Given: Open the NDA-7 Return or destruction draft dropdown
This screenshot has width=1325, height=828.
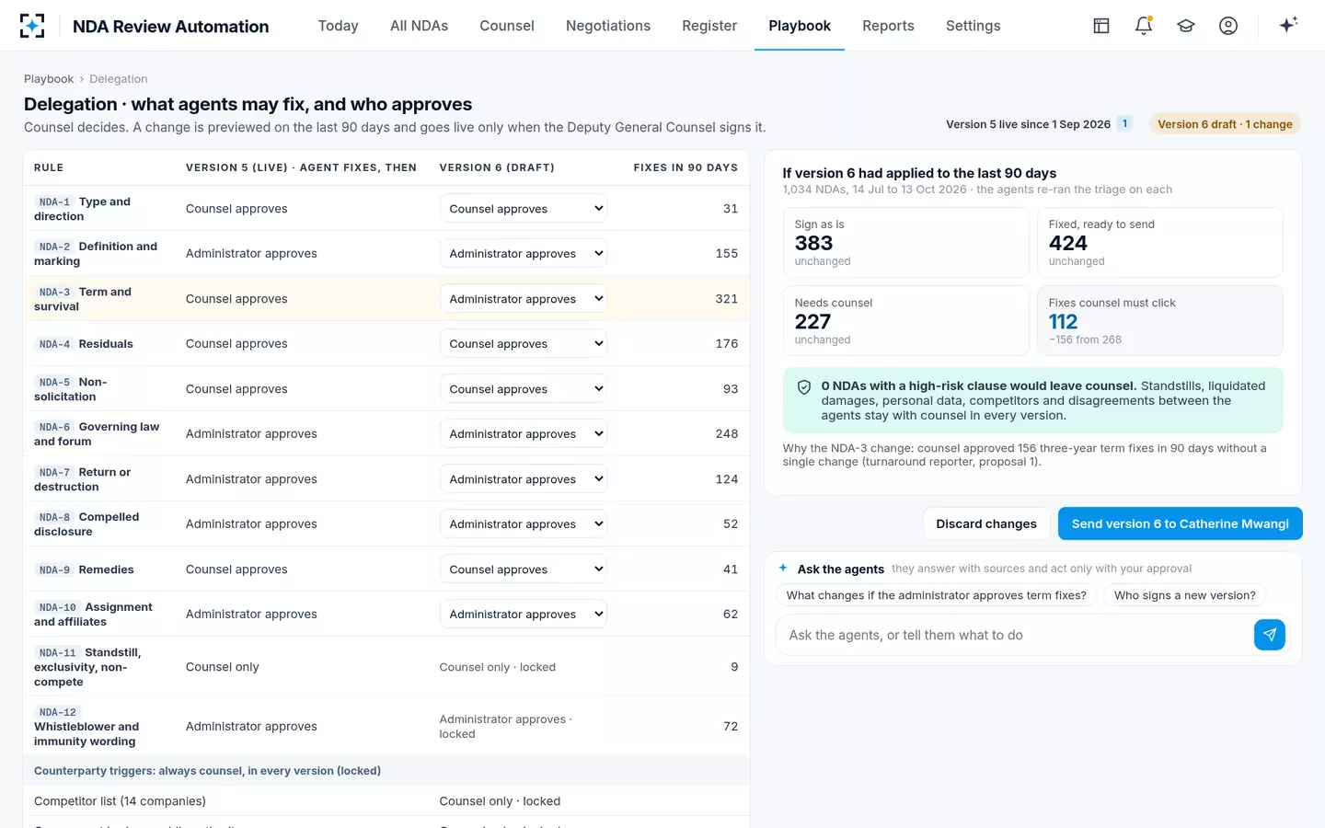Looking at the screenshot, I should coord(523,479).
